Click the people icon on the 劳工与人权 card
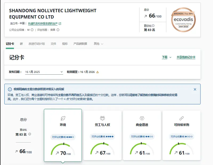 [x=103, y=118]
